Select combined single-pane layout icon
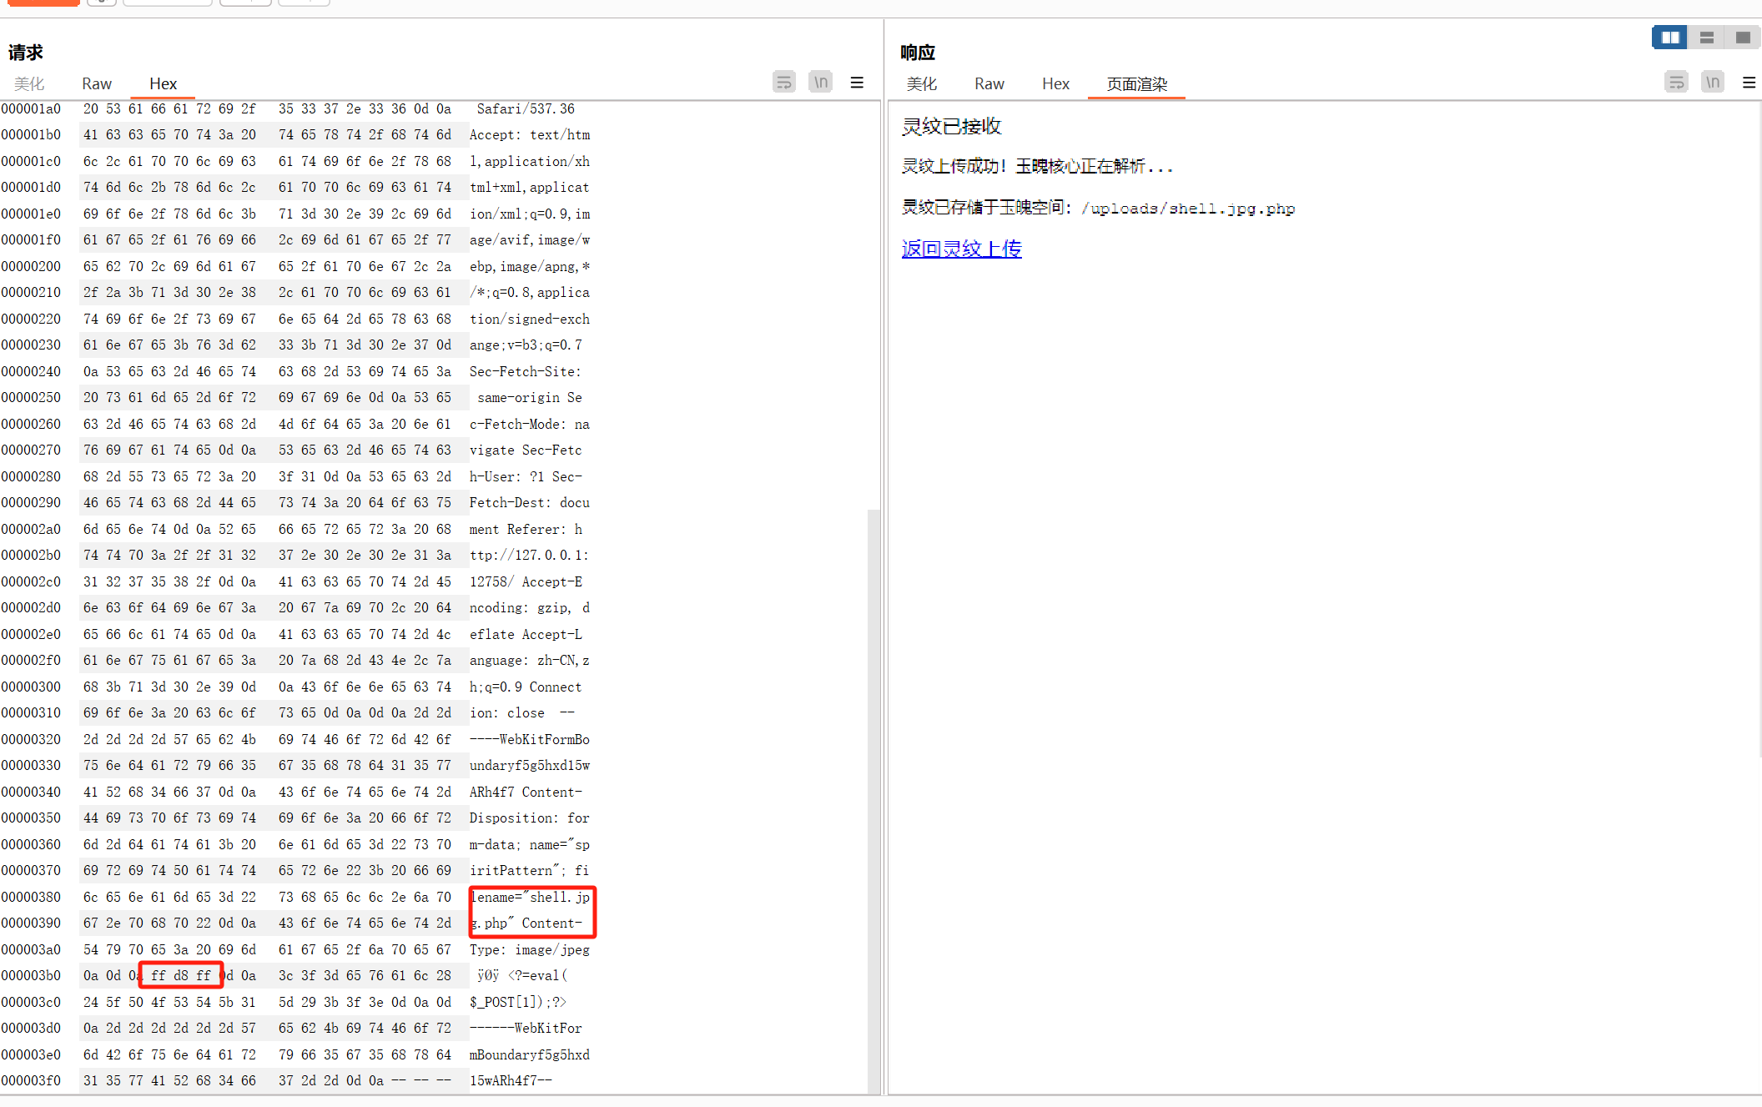1762x1107 pixels. click(x=1743, y=38)
